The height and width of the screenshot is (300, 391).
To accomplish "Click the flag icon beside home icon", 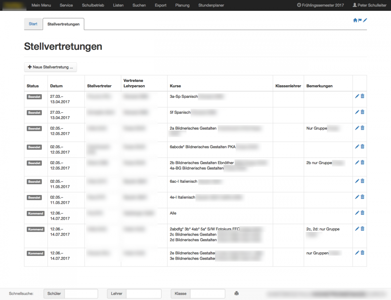I will (360, 20).
